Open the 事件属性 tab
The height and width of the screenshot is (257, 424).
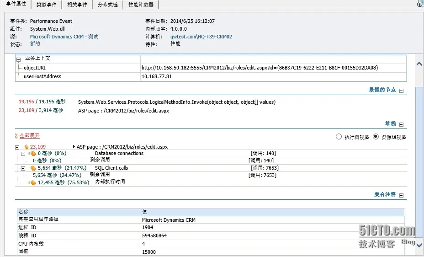(16, 4)
